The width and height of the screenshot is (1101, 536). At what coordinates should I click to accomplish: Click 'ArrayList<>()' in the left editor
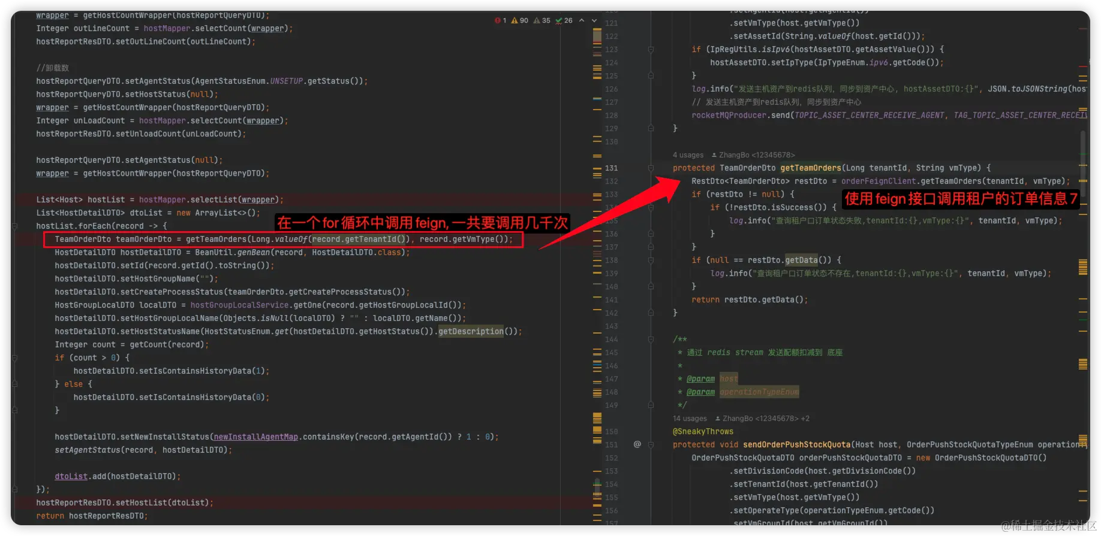click(x=225, y=213)
